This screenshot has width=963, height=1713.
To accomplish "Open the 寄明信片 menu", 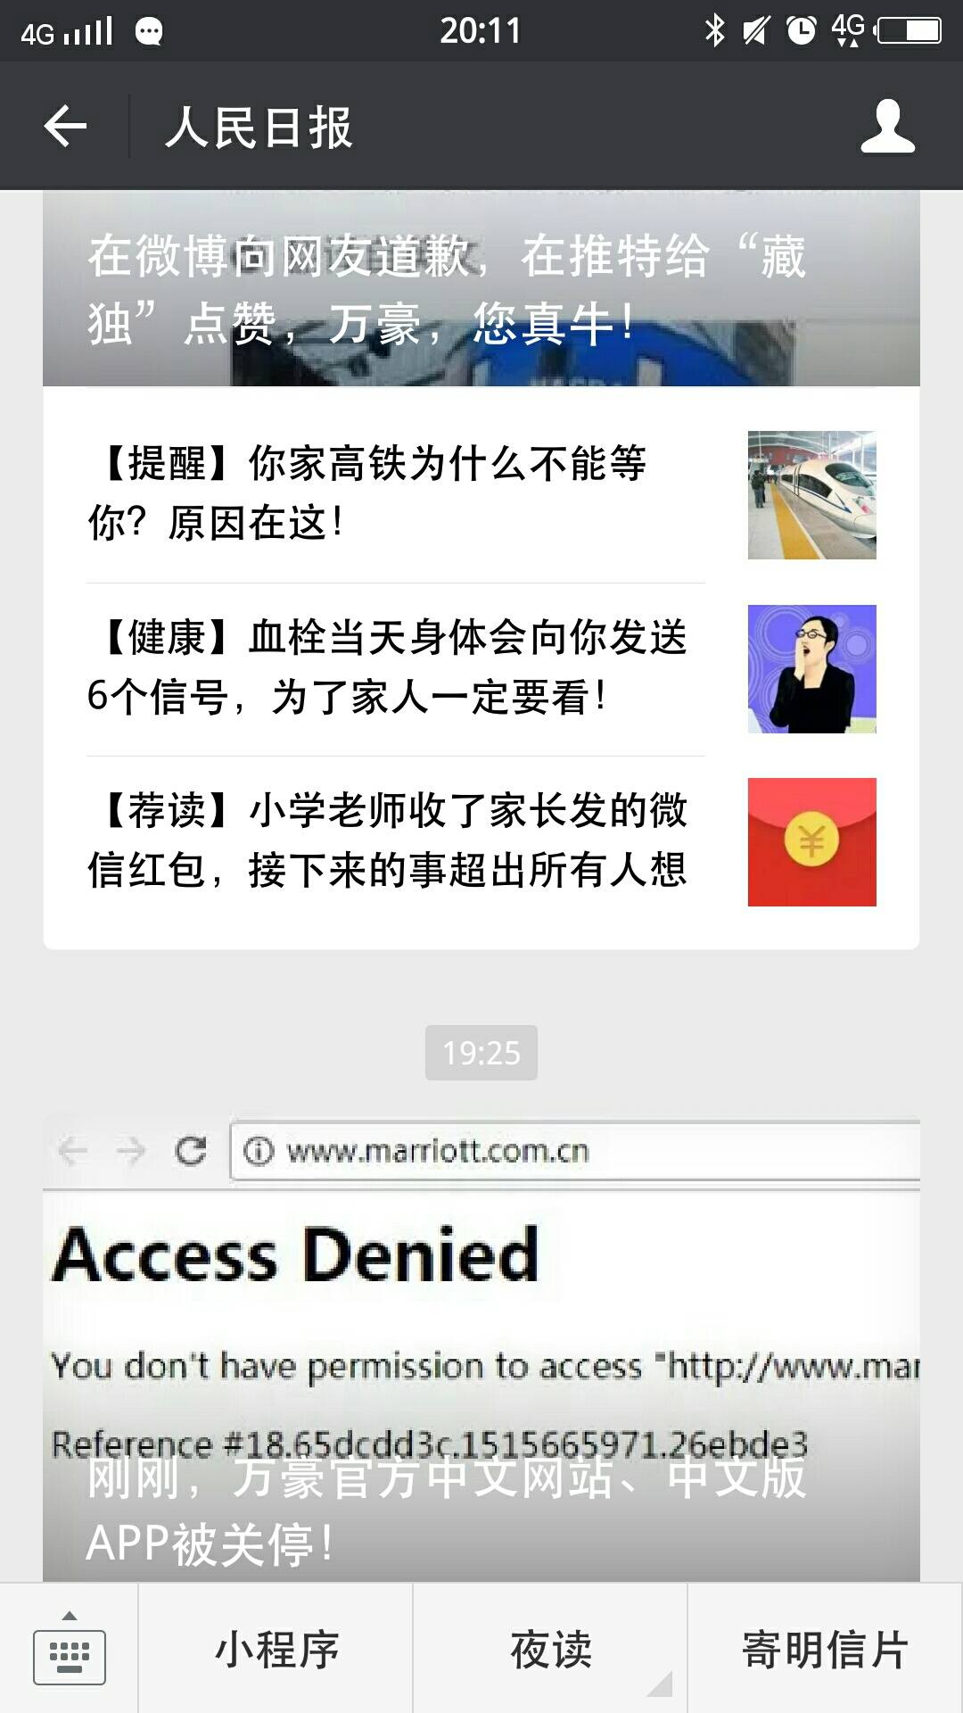I will [826, 1649].
